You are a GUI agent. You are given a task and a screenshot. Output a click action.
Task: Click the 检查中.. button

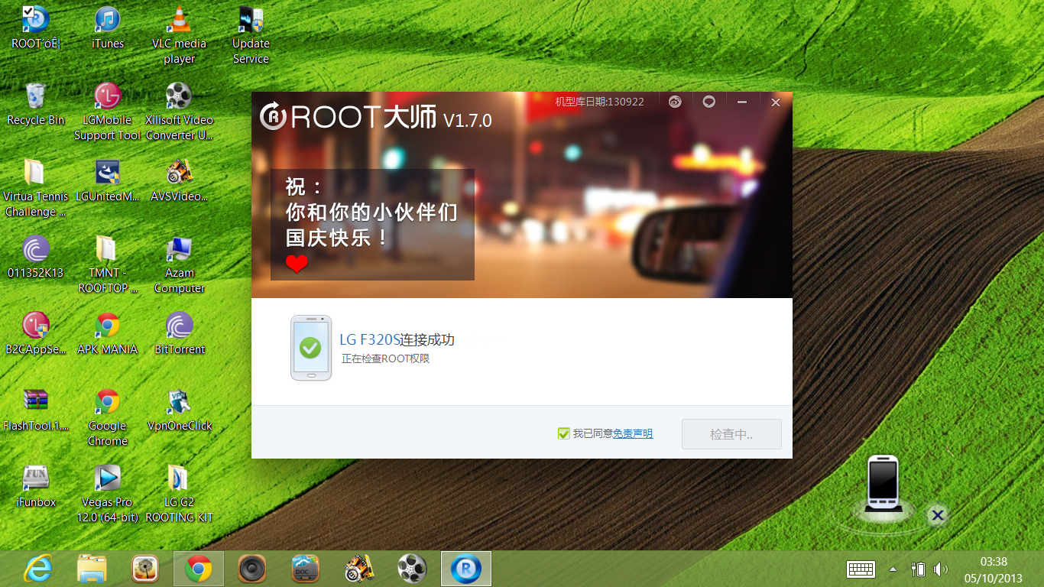tap(731, 434)
